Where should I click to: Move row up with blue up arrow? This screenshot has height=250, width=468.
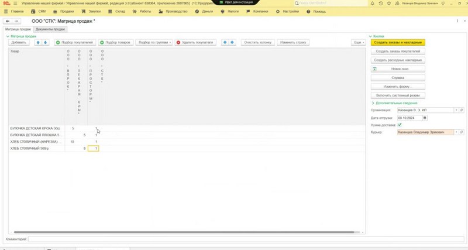pos(38,42)
